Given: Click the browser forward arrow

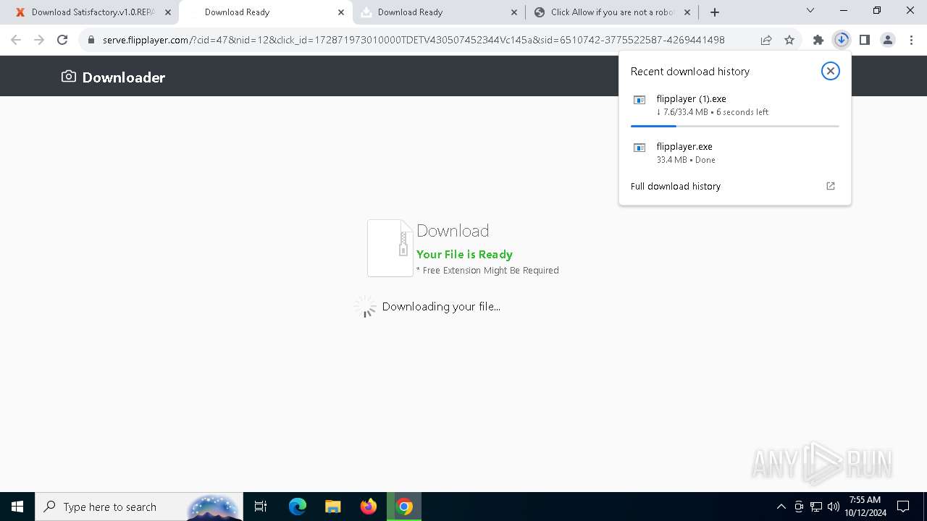Looking at the screenshot, I should point(39,40).
